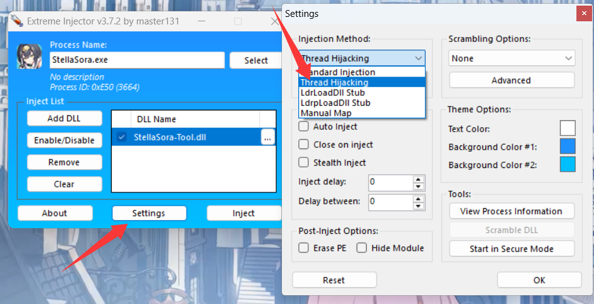Click the Background Color #1 swatch
The height and width of the screenshot is (304, 594).
point(567,147)
